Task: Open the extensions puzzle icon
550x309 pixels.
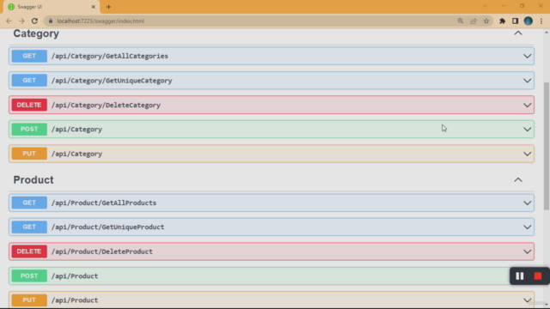Action: tap(502, 21)
